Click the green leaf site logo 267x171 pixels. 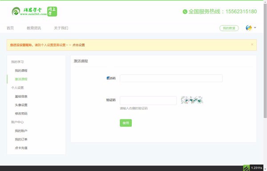coord(16,12)
